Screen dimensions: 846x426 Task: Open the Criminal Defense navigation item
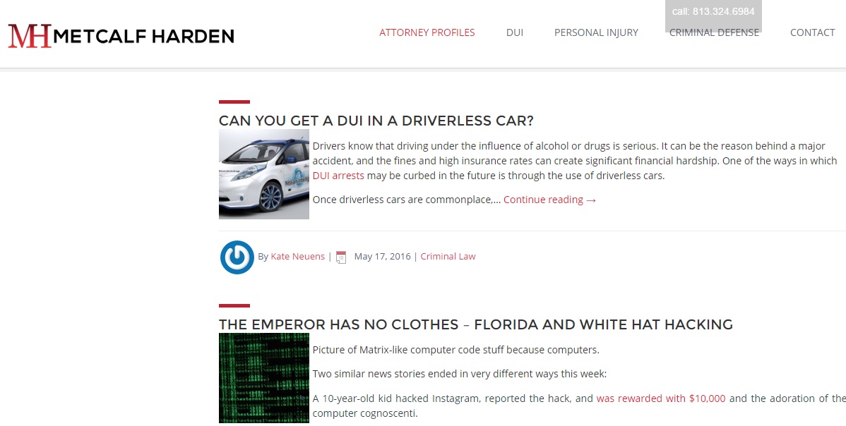click(x=714, y=32)
